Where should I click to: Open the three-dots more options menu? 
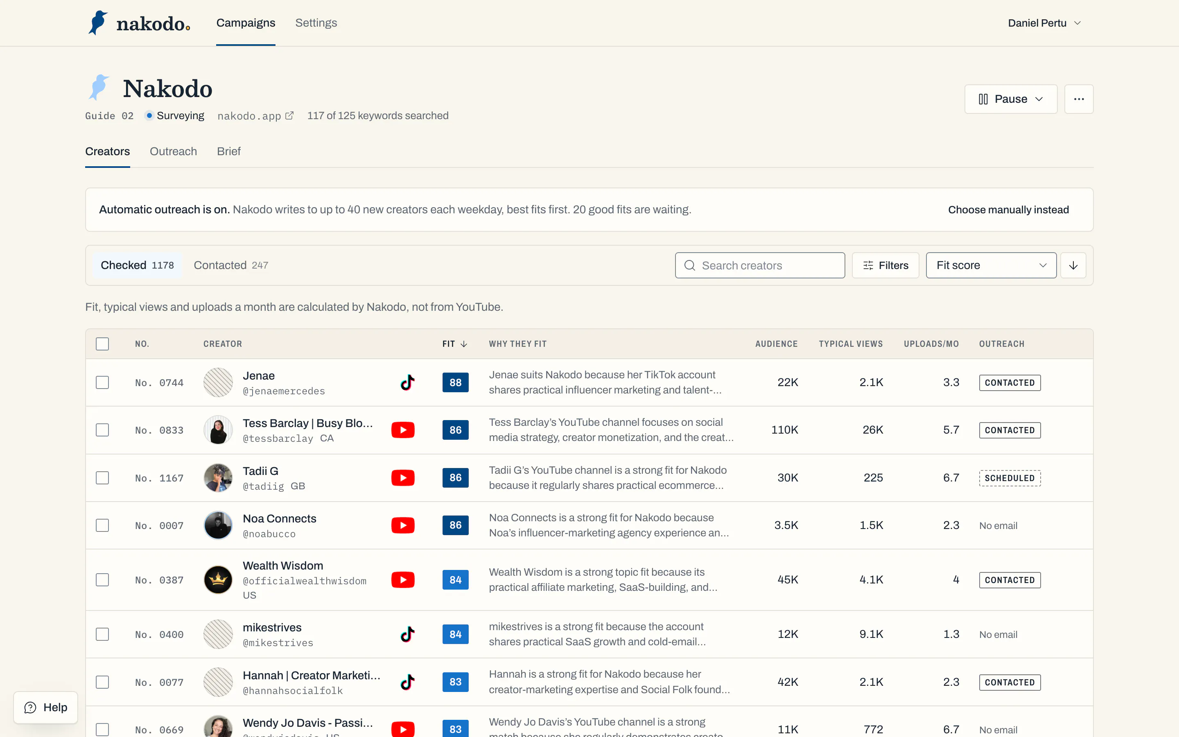[1079, 99]
